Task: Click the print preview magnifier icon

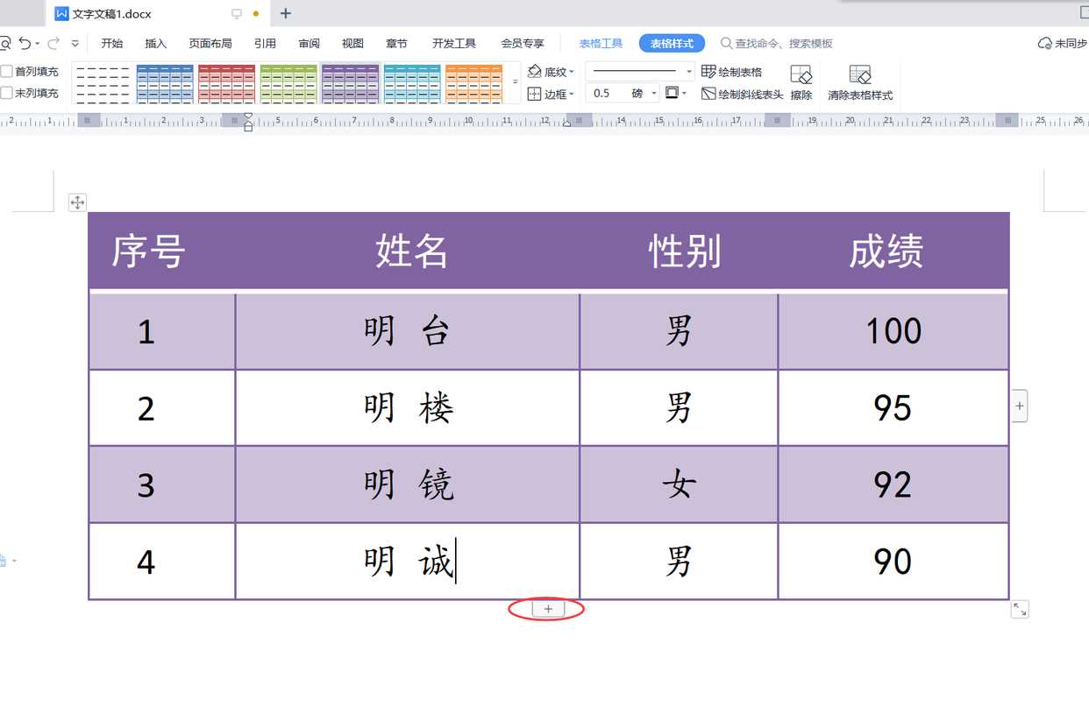Action: coord(4,43)
